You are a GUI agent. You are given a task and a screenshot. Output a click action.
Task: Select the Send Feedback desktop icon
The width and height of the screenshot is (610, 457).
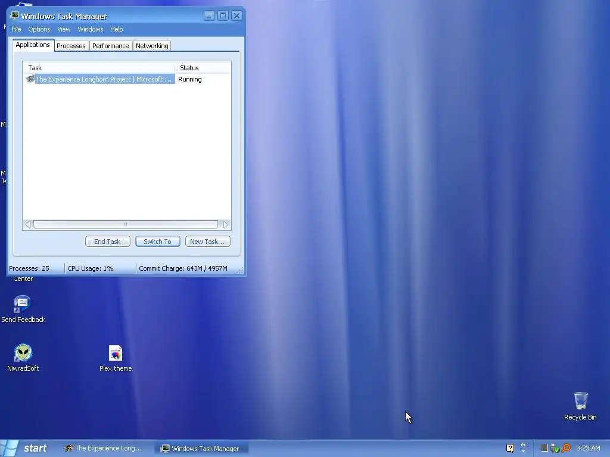(x=23, y=309)
